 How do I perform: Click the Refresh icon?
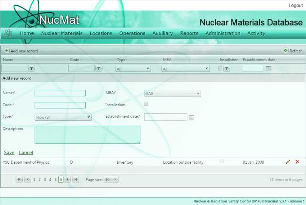pyautogui.click(x=285, y=51)
